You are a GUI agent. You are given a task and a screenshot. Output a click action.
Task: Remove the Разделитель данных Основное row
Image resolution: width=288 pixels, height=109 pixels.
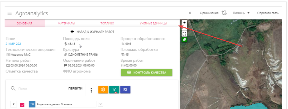(x=100, y=104)
